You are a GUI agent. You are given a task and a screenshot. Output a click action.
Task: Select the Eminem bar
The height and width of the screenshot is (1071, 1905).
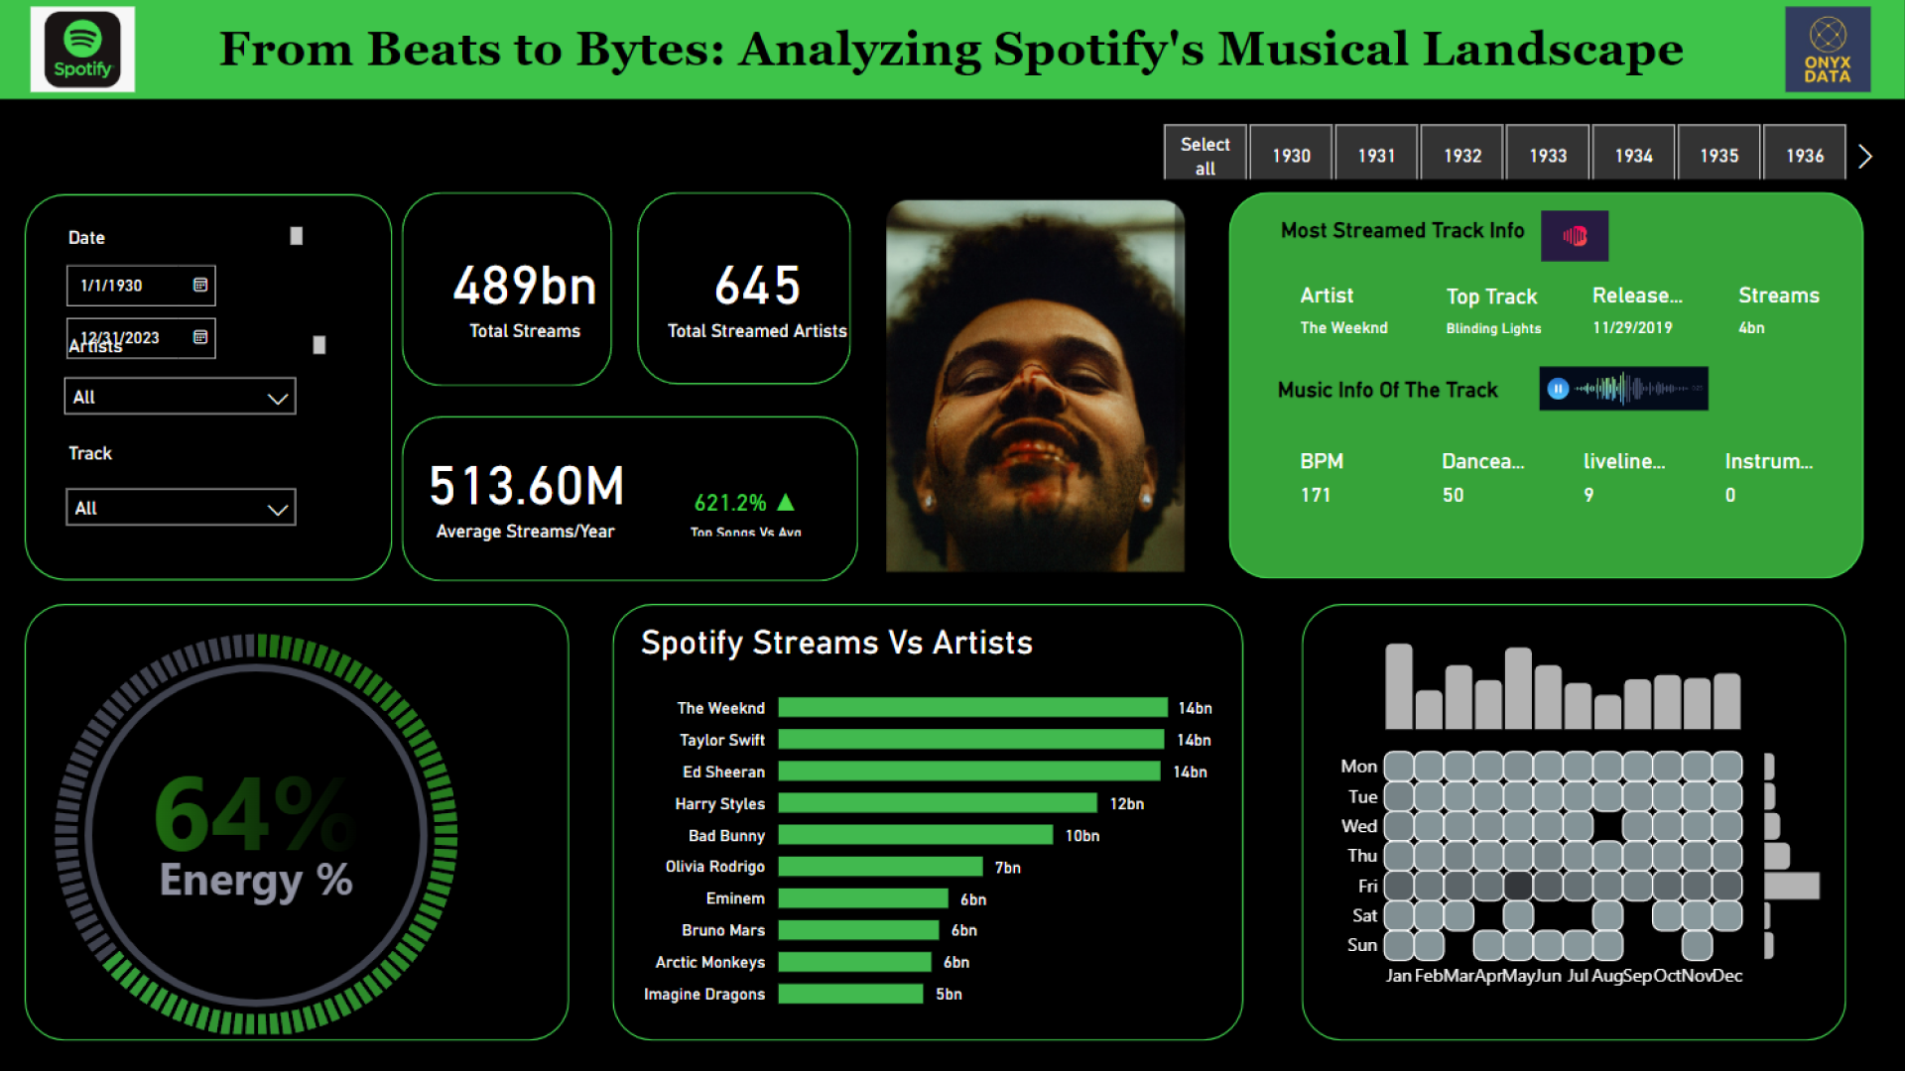(x=863, y=898)
